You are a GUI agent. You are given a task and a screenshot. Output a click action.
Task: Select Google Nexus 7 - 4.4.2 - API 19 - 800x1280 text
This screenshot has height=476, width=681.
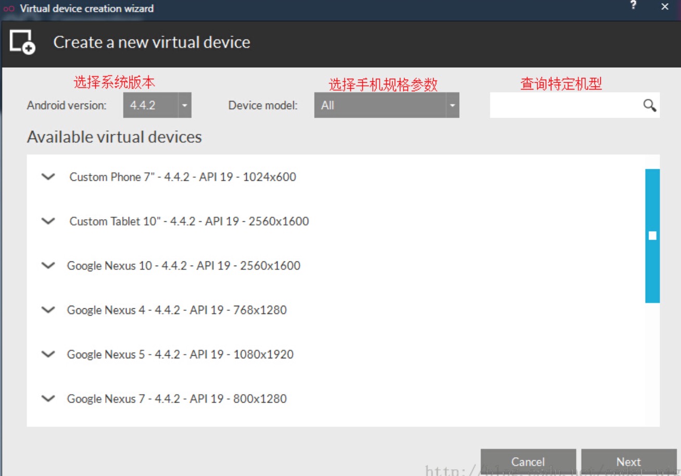point(177,399)
